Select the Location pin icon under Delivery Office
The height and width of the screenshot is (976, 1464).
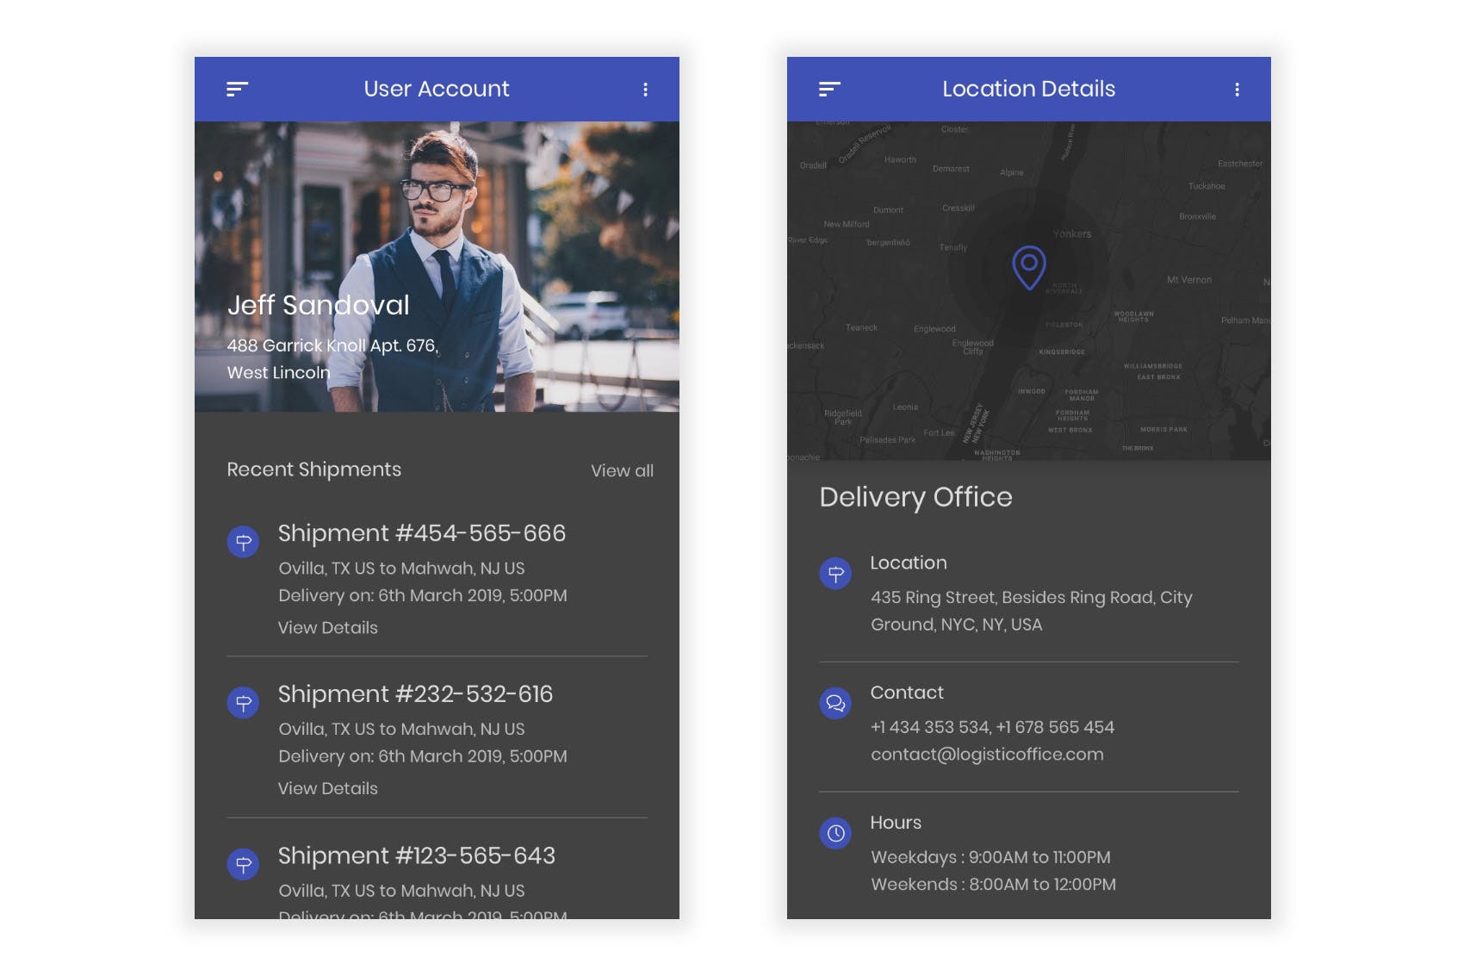tap(834, 572)
